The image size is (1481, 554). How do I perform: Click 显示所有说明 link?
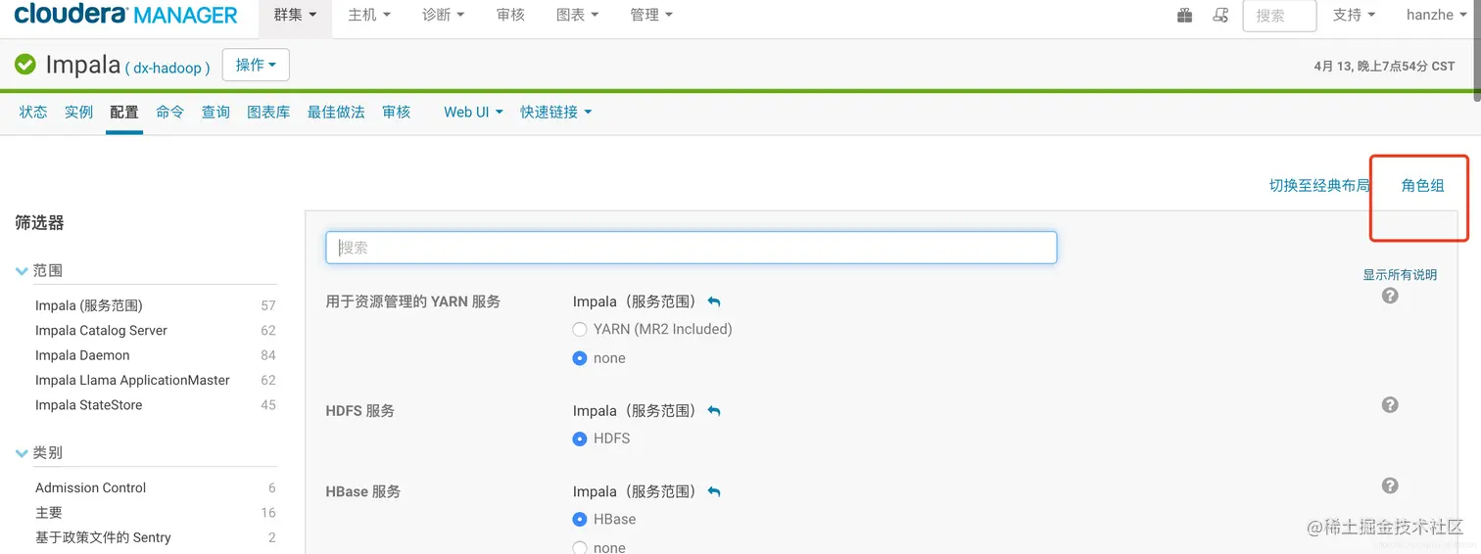(1400, 275)
